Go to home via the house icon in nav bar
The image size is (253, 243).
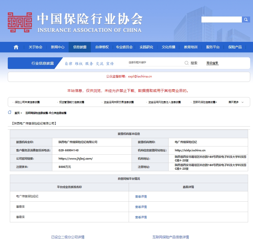(x=16, y=47)
